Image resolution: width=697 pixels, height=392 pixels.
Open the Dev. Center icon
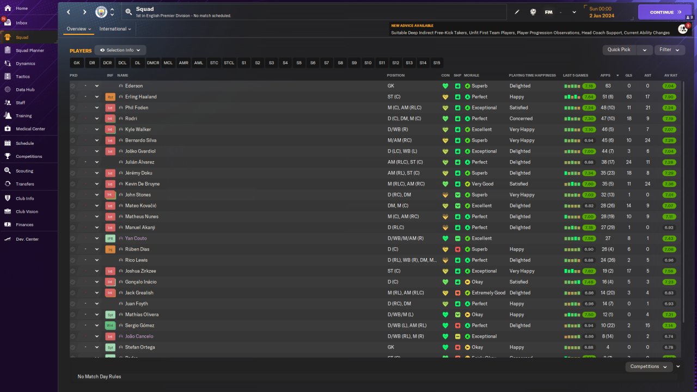click(x=8, y=239)
